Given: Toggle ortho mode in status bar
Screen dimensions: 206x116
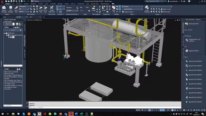Looking at the screenshot, I should 149,110.
